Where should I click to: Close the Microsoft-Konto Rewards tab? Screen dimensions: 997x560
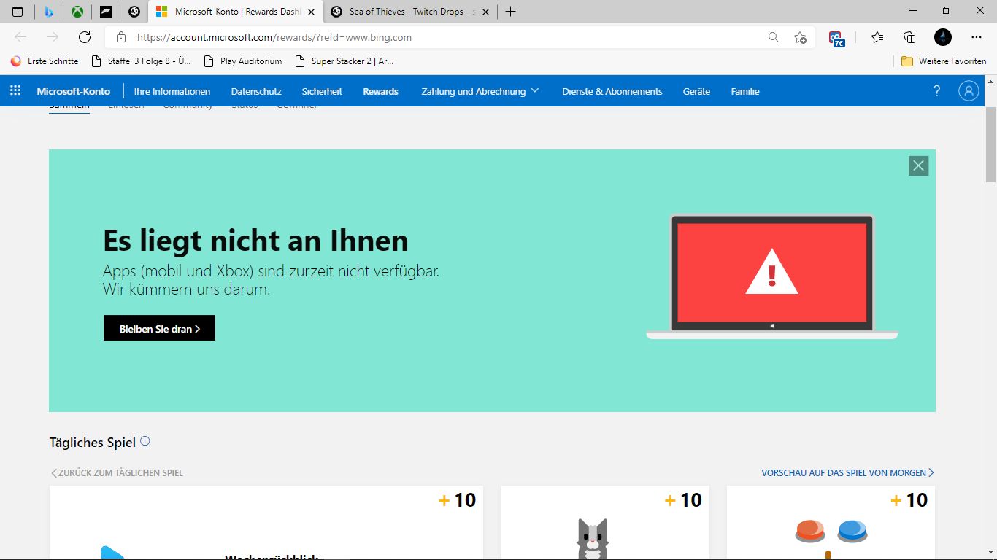click(310, 12)
